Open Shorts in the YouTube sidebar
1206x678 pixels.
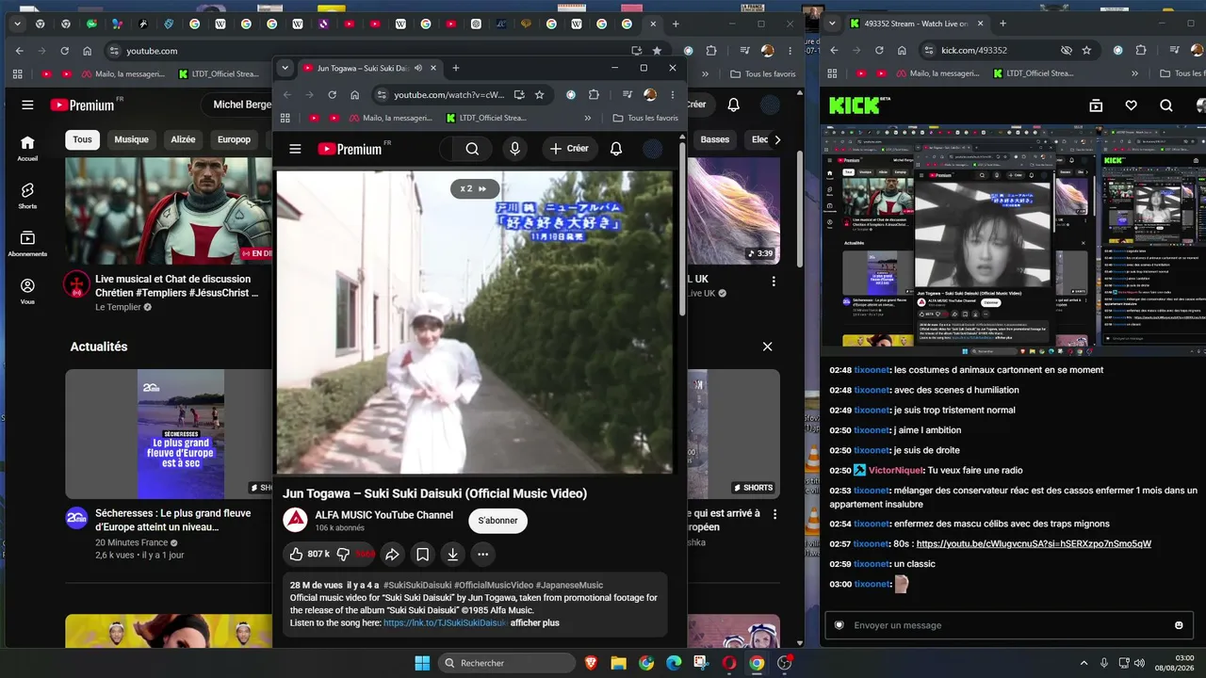(27, 196)
